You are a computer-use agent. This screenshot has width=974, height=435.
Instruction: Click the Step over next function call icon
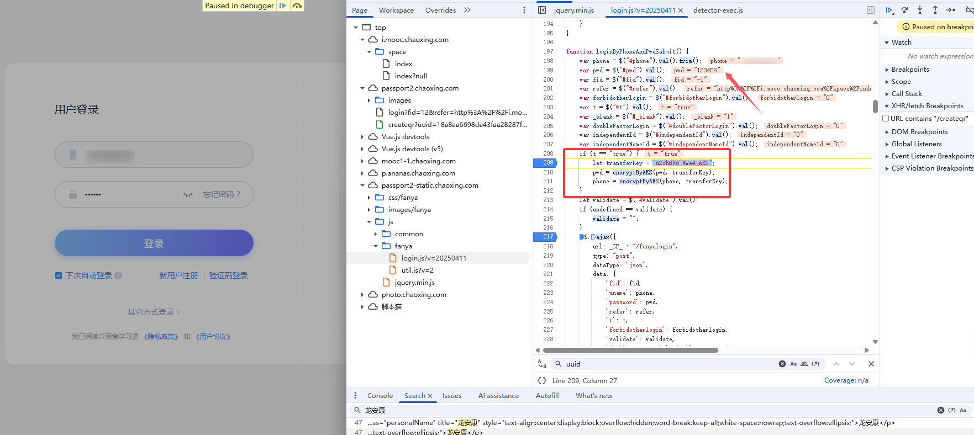tap(904, 10)
